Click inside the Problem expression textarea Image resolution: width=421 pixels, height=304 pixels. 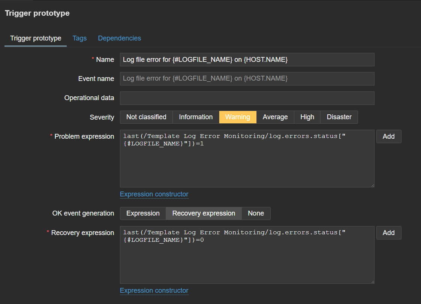[247, 159]
